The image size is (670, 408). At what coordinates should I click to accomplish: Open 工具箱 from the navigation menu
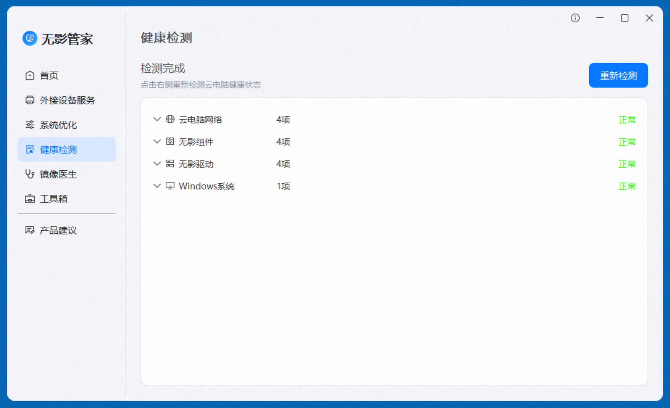(53, 199)
